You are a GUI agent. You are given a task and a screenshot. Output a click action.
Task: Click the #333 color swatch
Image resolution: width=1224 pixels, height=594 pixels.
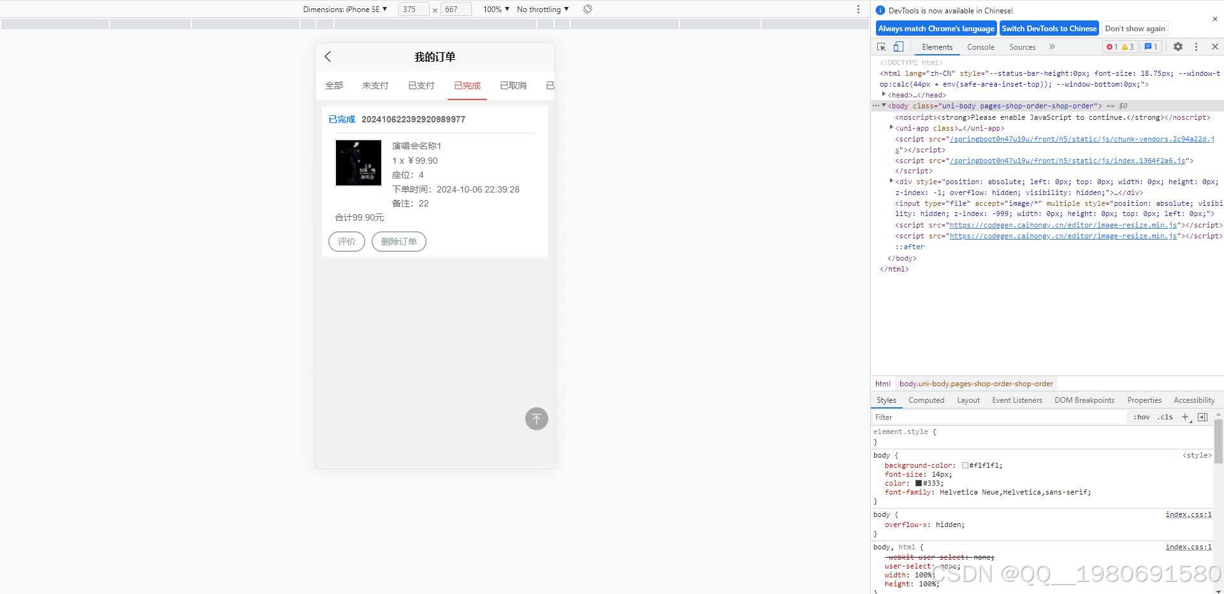pos(919,483)
